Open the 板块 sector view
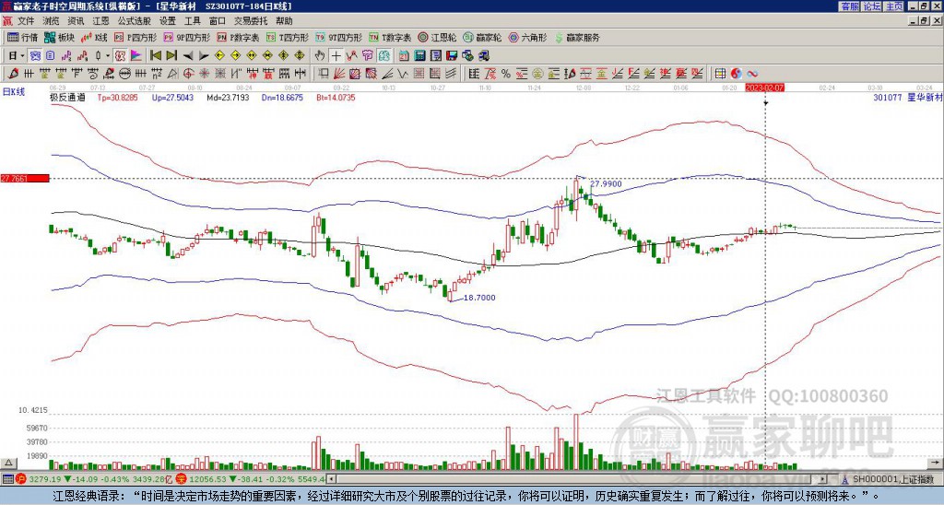Viewport: 944px width, 505px height. [59, 38]
